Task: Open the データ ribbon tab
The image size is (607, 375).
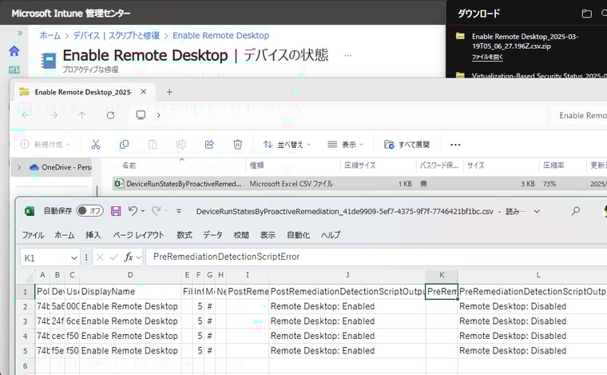Action: pyautogui.click(x=212, y=235)
